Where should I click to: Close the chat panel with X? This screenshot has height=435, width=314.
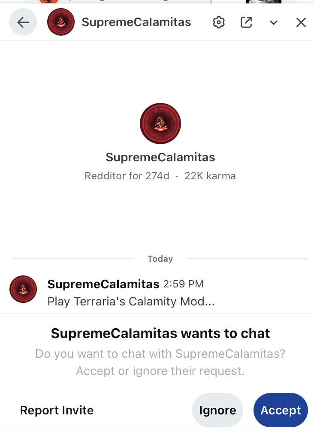tap(301, 22)
